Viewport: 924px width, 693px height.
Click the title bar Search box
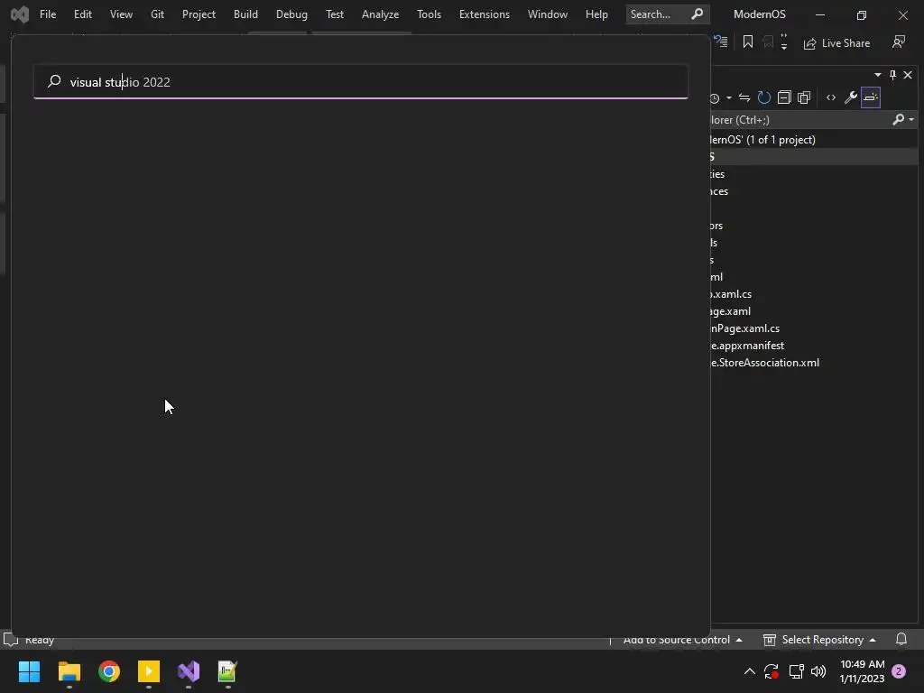pos(667,14)
